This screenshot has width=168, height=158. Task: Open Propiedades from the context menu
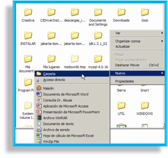[138, 81]
